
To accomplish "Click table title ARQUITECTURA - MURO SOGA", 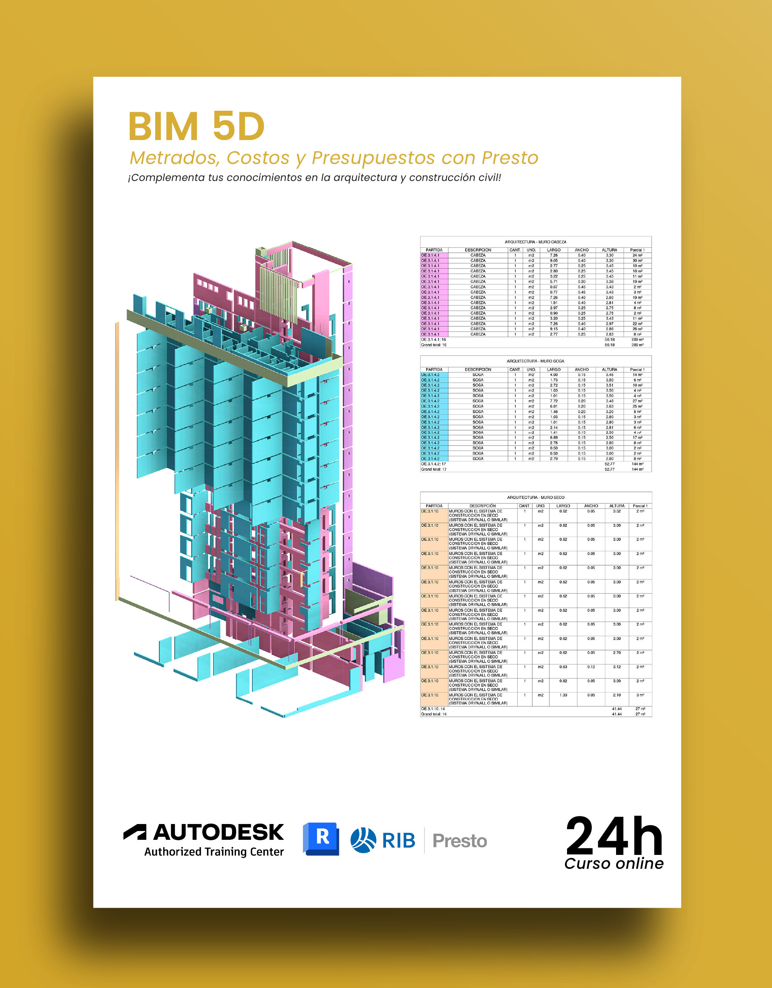I will (x=535, y=361).
